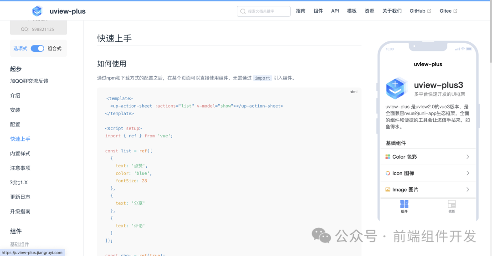
Task: Click the 组件 sidebar section title
Action: click(15, 231)
